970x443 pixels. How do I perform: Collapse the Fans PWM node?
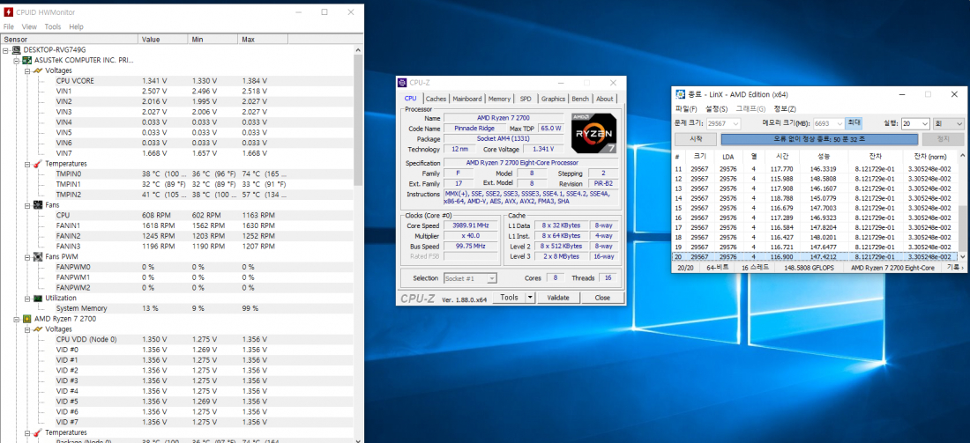(x=27, y=256)
